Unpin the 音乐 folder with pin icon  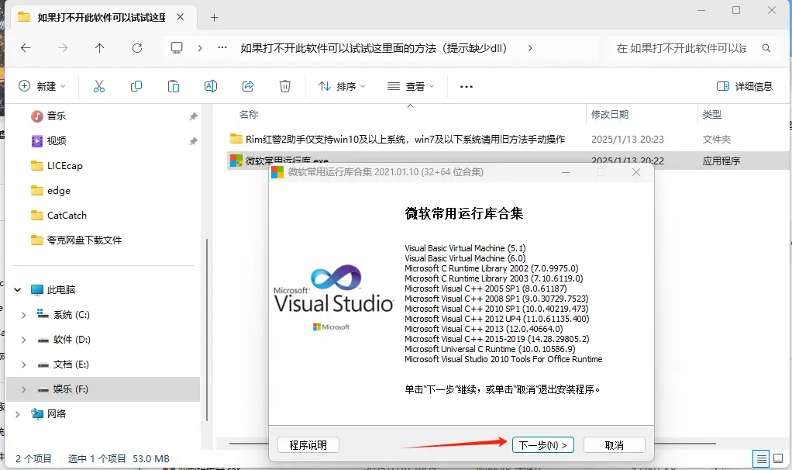(x=193, y=116)
